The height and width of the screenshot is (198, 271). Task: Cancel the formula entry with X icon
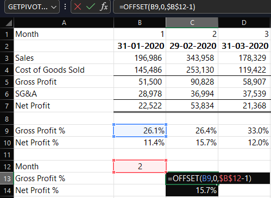point(78,7)
